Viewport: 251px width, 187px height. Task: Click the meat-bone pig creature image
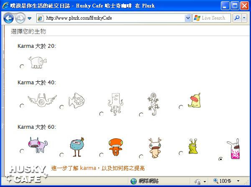point(38,62)
